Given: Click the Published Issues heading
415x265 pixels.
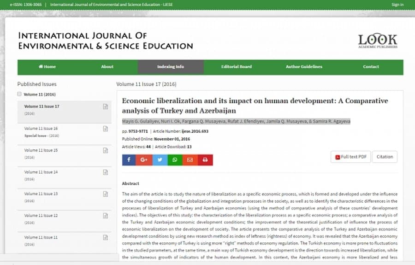Looking at the screenshot, I should [x=37, y=84].
